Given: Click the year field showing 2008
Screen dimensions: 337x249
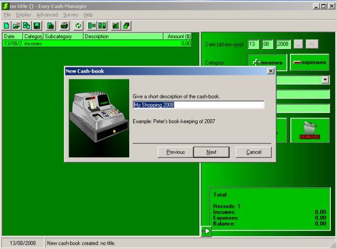Looking at the screenshot, I should click(x=283, y=44).
